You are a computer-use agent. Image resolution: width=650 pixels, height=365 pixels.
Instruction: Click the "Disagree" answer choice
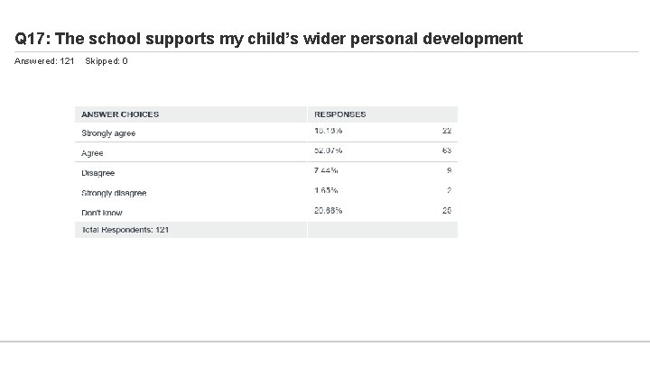pos(97,173)
